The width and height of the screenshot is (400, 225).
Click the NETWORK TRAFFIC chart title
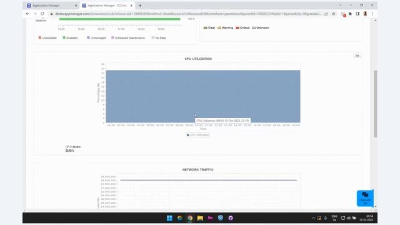pos(198,169)
